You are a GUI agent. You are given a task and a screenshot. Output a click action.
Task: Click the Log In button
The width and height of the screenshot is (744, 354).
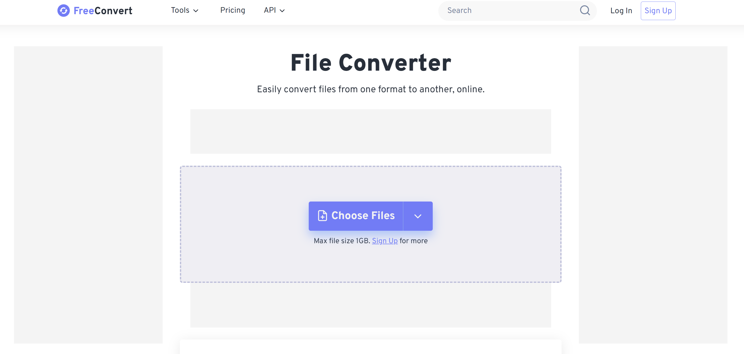pos(621,11)
